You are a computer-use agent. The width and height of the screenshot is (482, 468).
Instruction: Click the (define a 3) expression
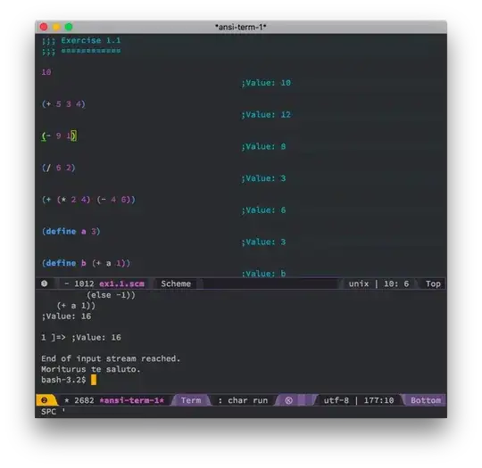[71, 231]
